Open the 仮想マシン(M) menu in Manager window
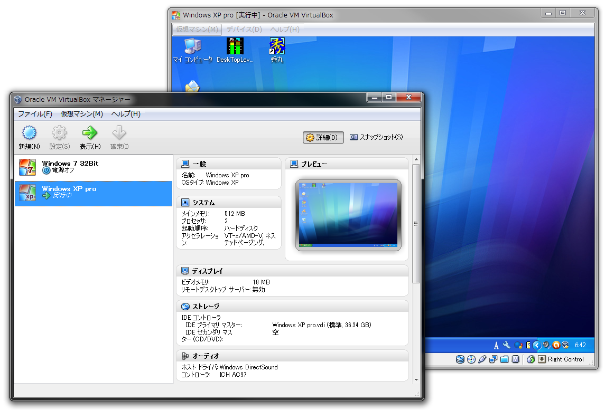 [82, 114]
